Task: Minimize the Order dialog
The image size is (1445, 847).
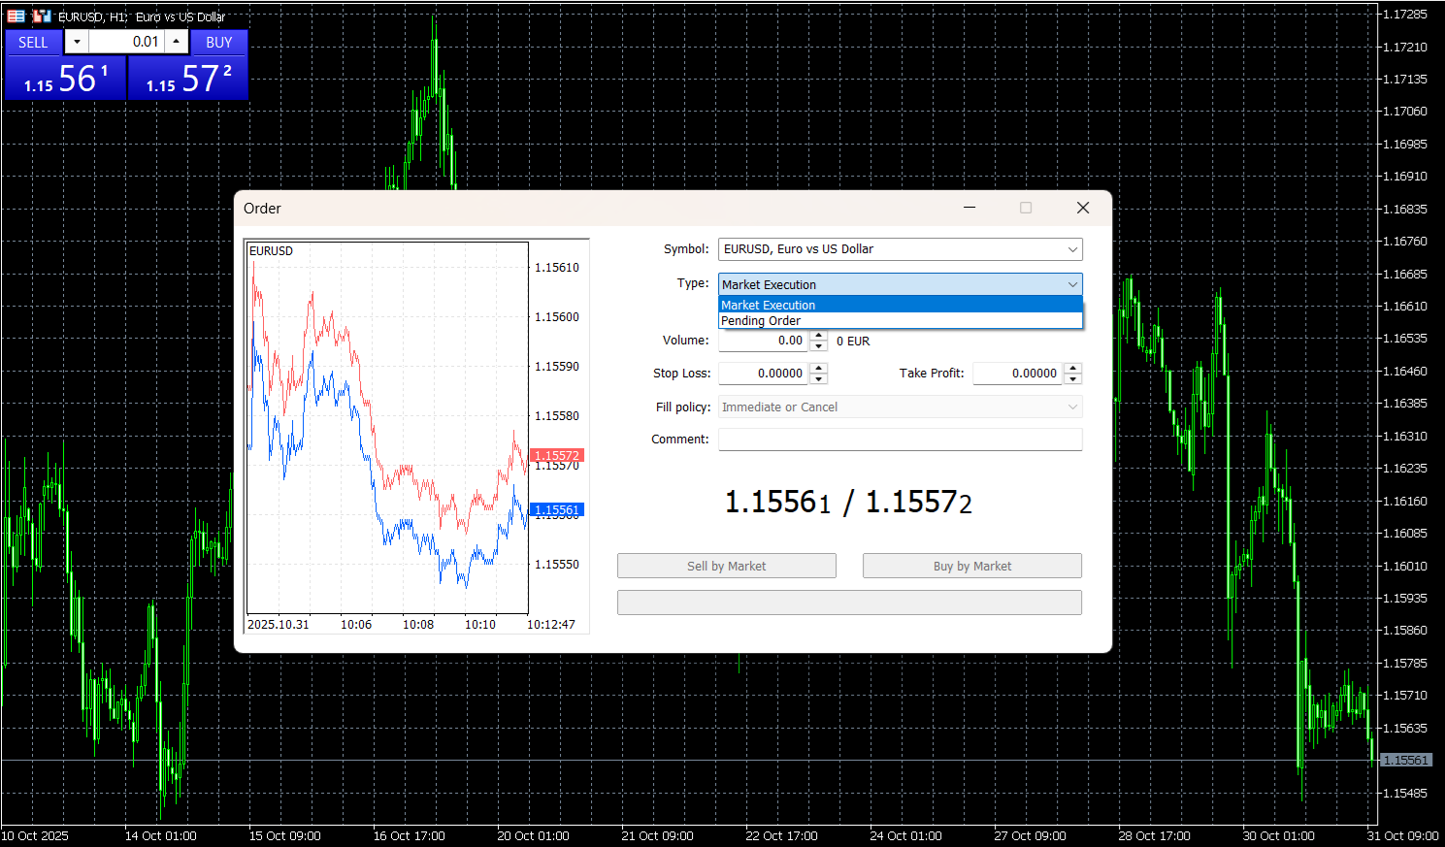Action: click(969, 208)
